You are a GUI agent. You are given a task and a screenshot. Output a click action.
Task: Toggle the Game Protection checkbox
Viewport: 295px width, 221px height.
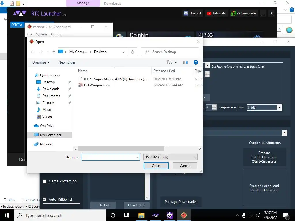(45, 181)
